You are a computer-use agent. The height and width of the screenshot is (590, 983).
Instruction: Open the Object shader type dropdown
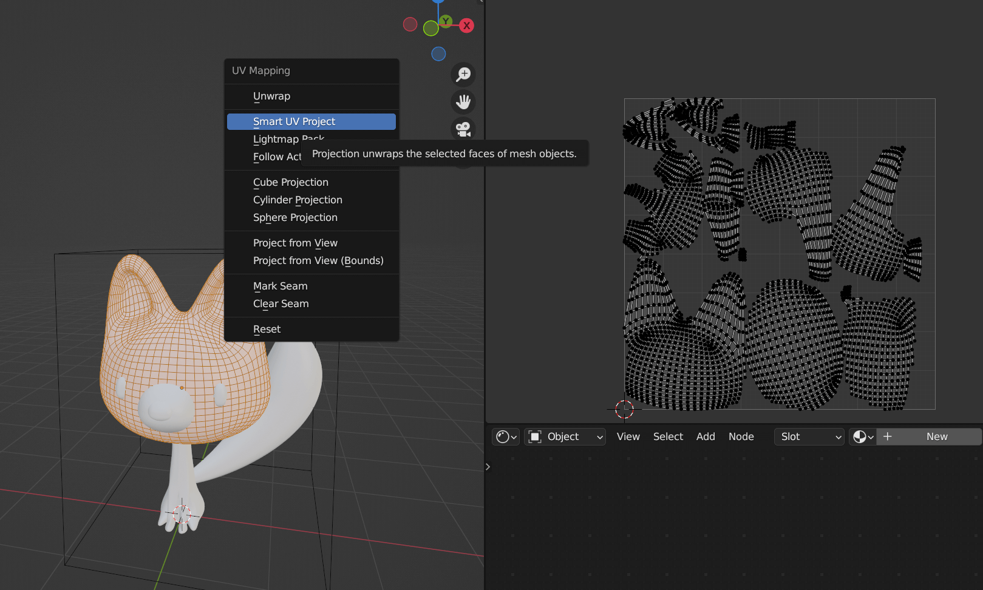565,436
